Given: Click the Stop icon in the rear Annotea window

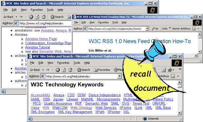Looking at the screenshot, I should point(31,17).
